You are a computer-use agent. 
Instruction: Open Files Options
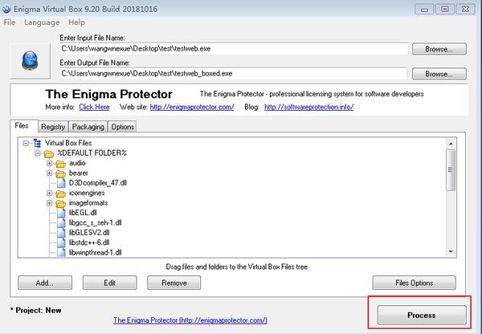click(414, 283)
